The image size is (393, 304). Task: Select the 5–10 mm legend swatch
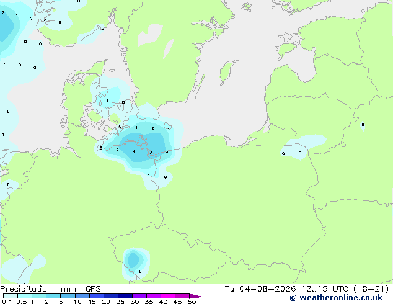pyautogui.click(x=68, y=296)
